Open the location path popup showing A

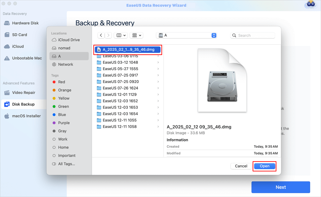tap(187, 35)
